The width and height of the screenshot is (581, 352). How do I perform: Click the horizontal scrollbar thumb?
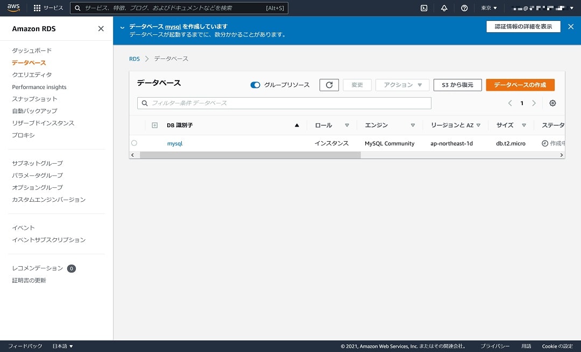(250, 155)
